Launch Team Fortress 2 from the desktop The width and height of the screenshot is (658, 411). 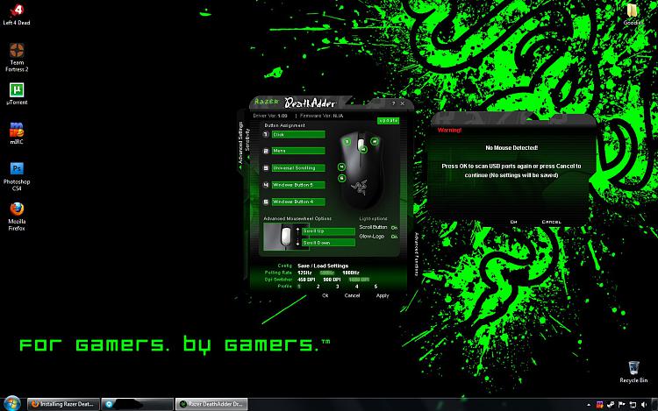[17, 57]
